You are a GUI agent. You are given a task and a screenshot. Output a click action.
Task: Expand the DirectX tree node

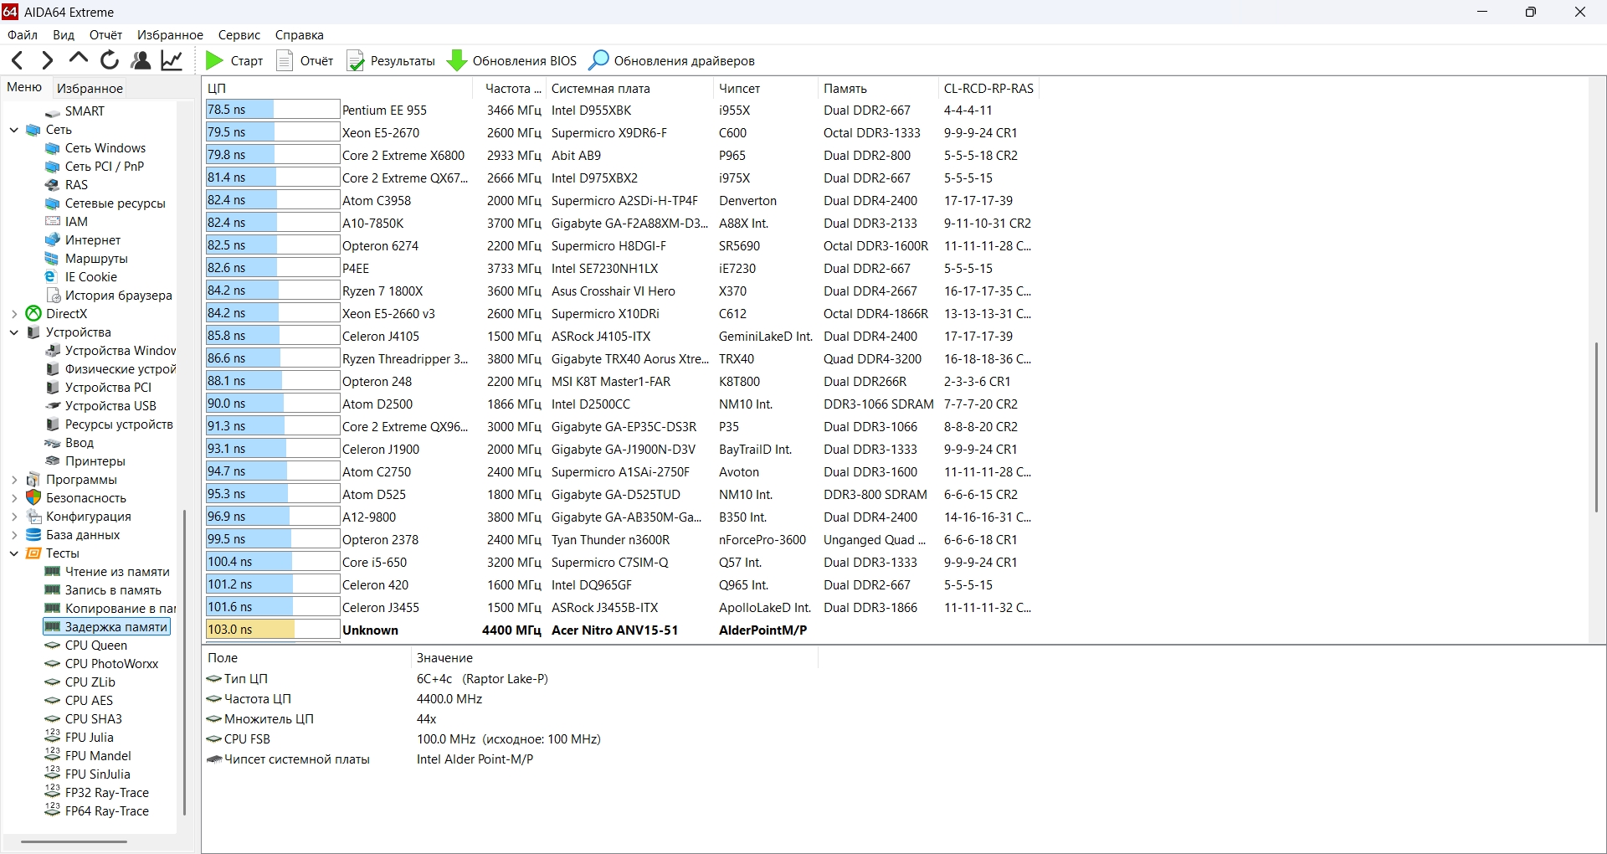click(x=14, y=314)
